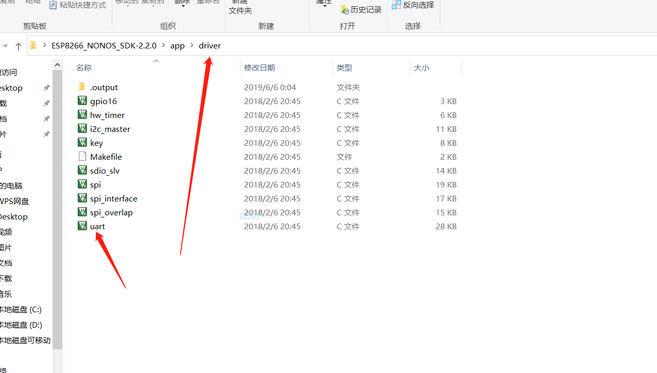Expand chevron between app and driver
Image resolution: width=657 pixels, height=373 pixels.
(192, 46)
